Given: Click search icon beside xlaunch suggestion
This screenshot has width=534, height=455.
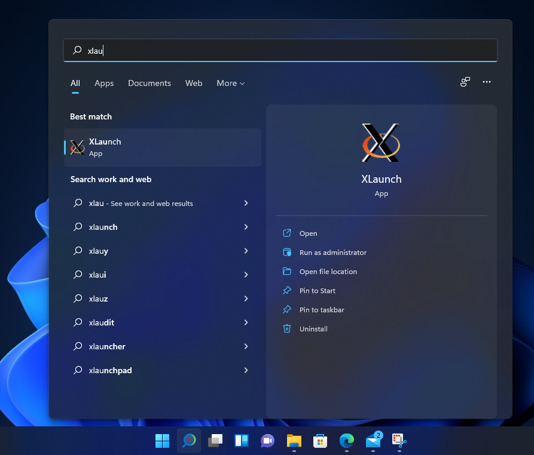Looking at the screenshot, I should (x=78, y=227).
